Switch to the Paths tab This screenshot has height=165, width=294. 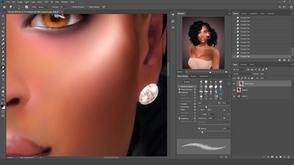(x=252, y=65)
